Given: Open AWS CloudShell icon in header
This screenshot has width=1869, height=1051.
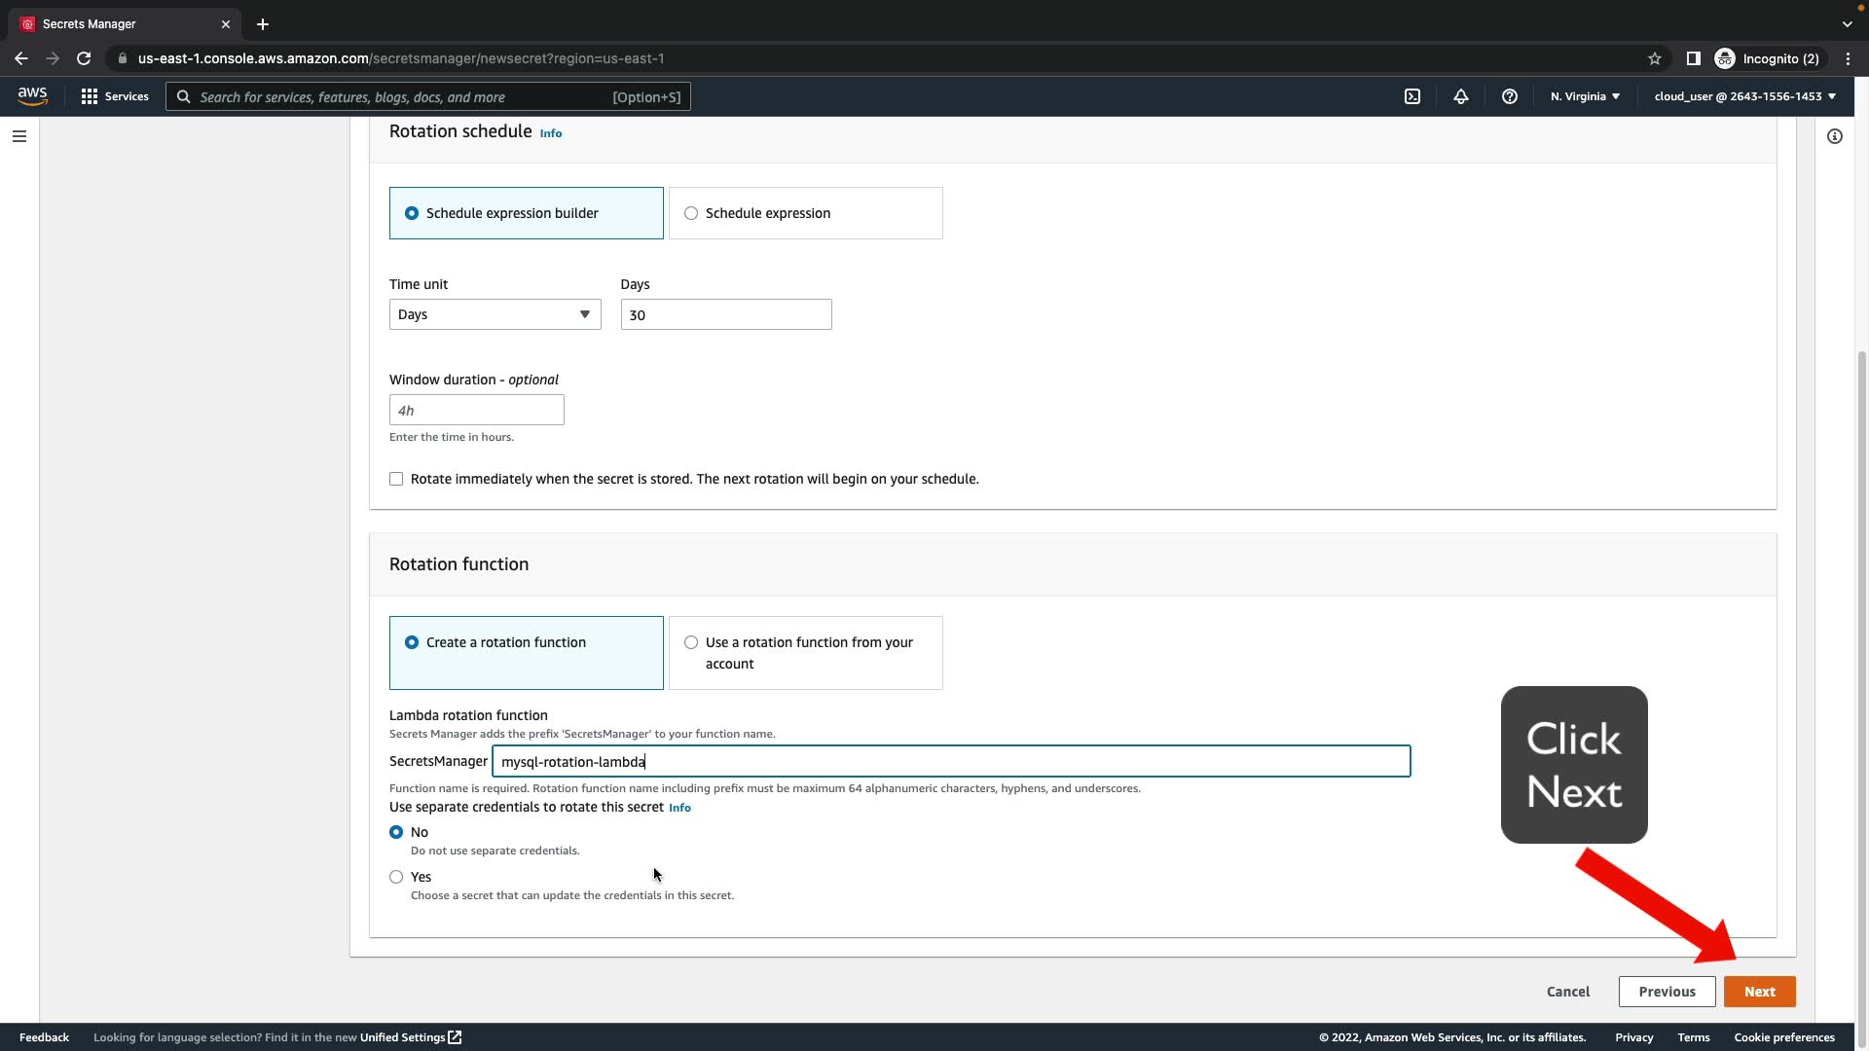Looking at the screenshot, I should pos(1412,96).
